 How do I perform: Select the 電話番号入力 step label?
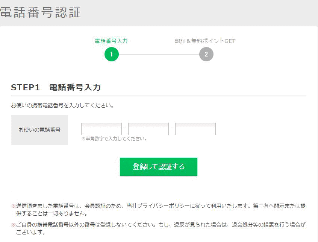tap(111, 41)
